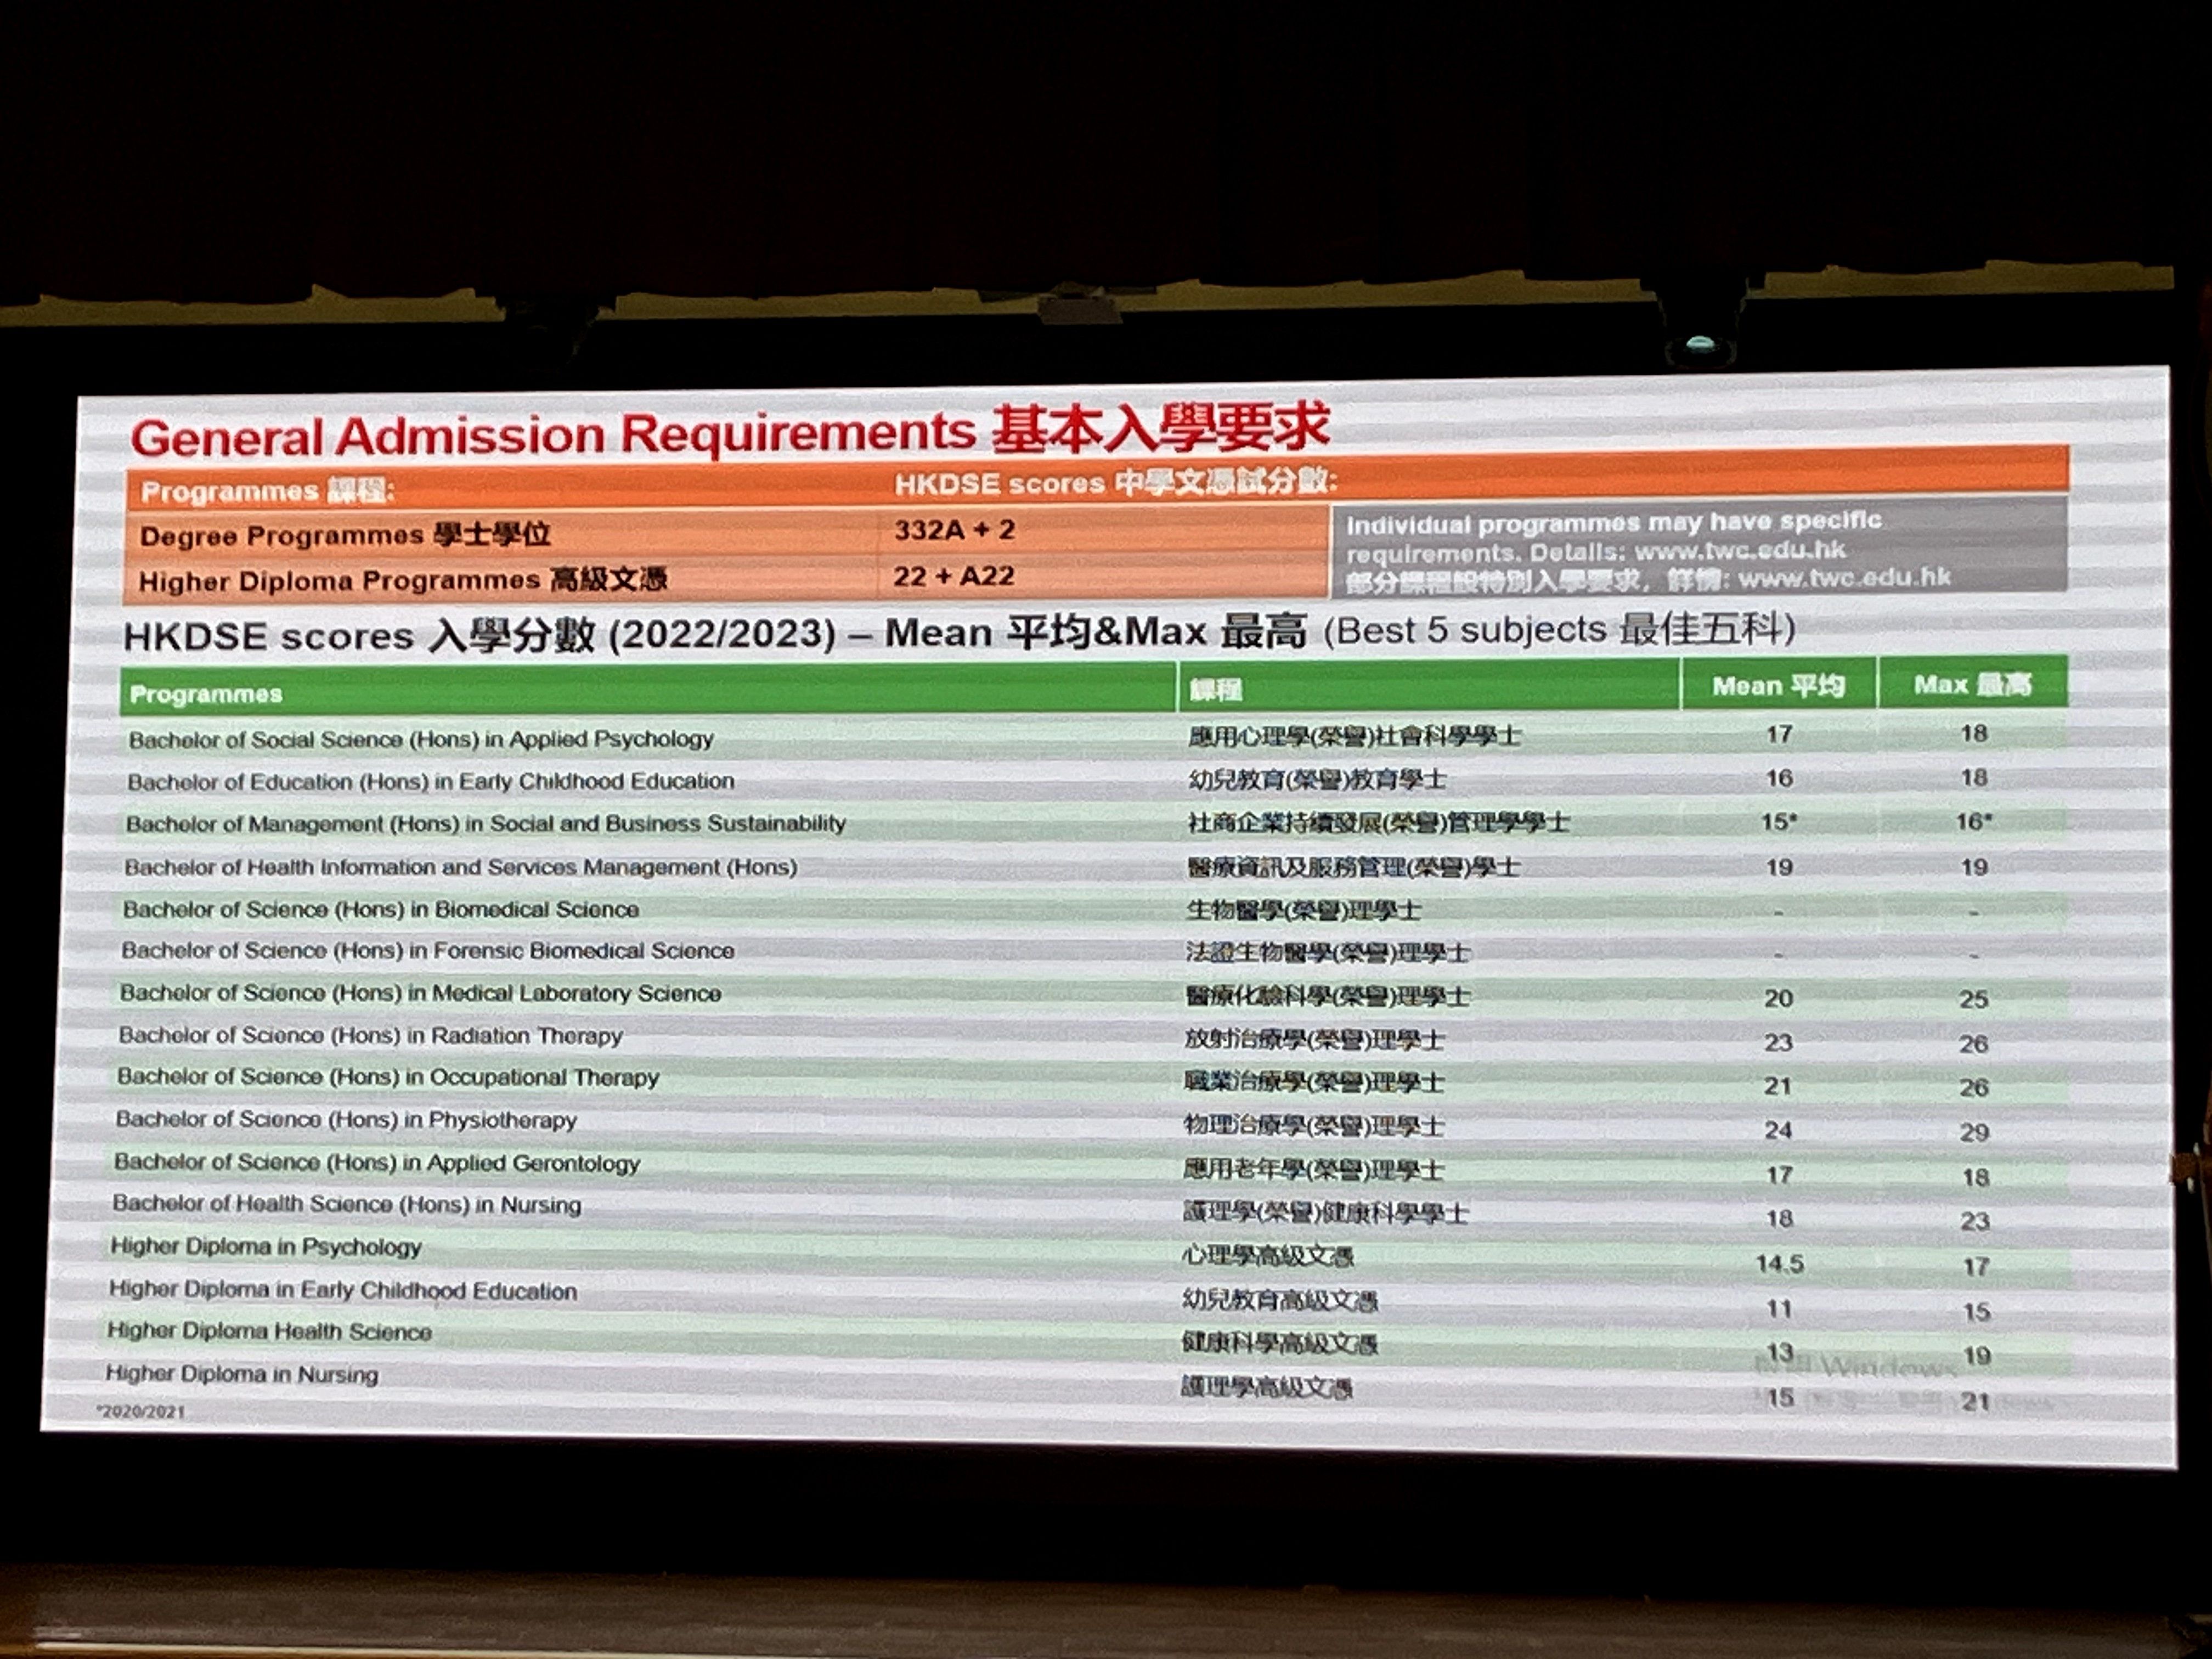2212x1659 pixels.
Task: Click the "332A + 2" score requirement
Action: [x=954, y=529]
